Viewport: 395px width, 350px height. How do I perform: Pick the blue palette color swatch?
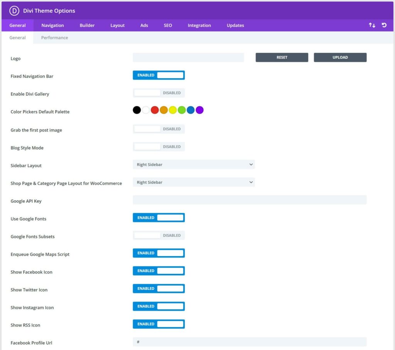[191, 110]
